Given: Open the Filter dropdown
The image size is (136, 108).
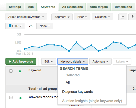Looking at the screenshot, I should [82, 17].
